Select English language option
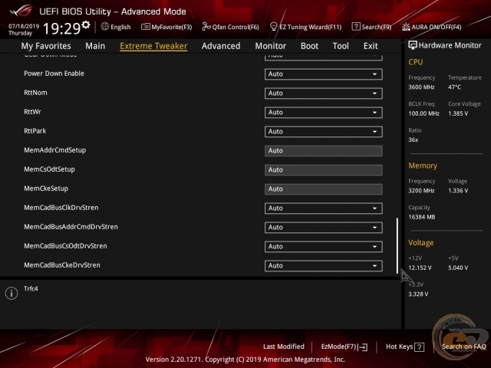Screen dimensions: 491x368 tap(120, 27)
